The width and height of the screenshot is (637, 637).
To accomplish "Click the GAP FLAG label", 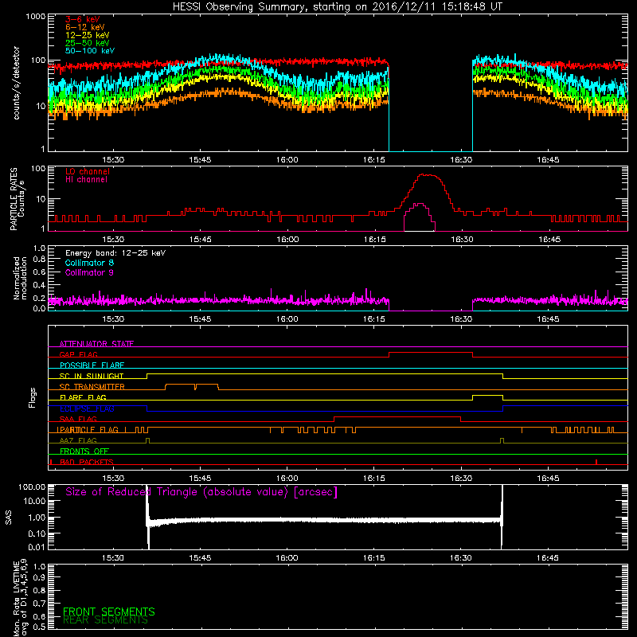I will (78, 354).
